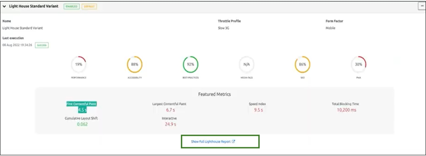Click the Cumulative Layout Shift 0.062 value
The image size is (426, 156).
click(x=82, y=124)
